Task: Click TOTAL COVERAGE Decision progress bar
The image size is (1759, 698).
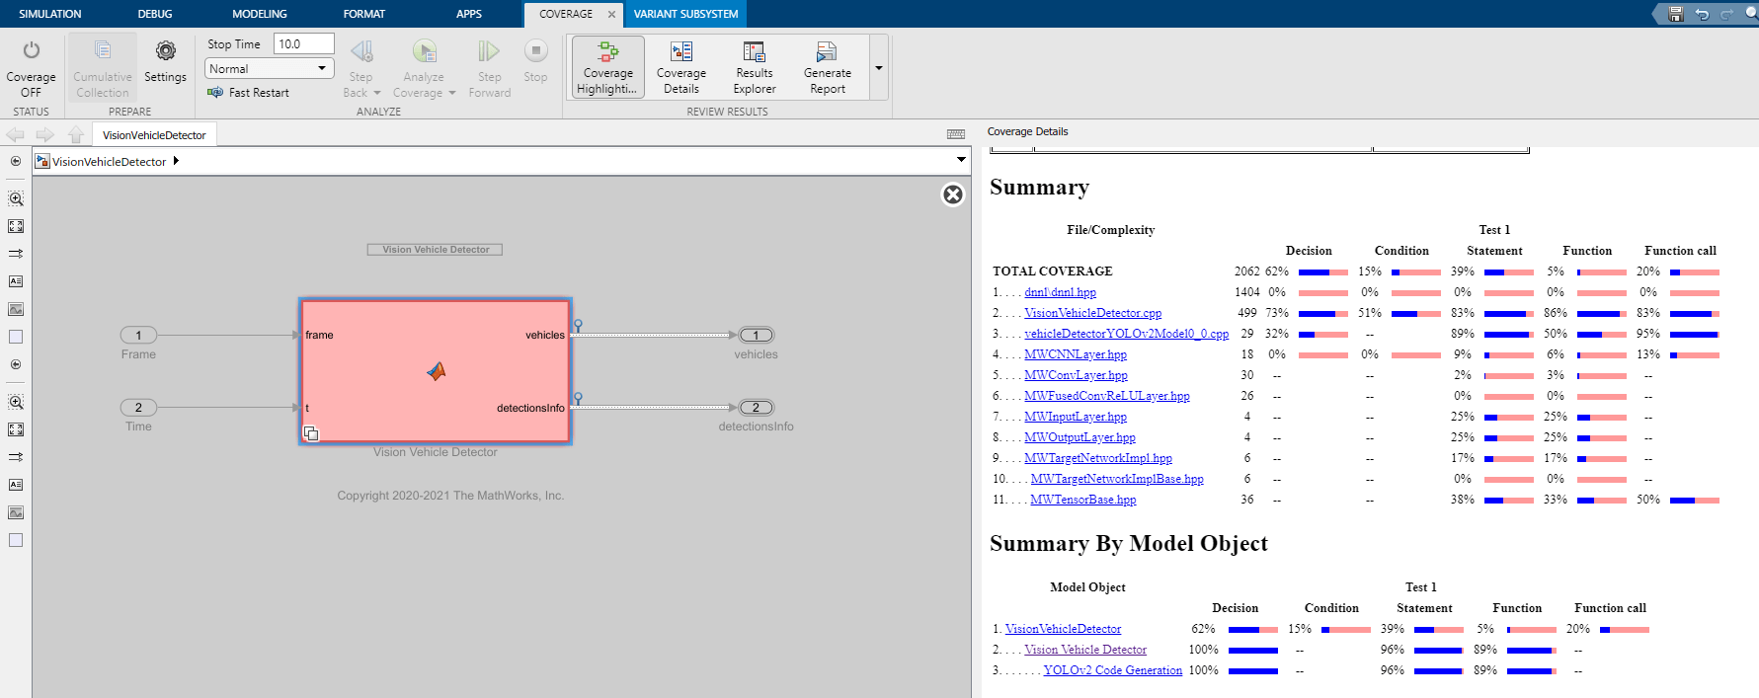Action: point(1322,271)
